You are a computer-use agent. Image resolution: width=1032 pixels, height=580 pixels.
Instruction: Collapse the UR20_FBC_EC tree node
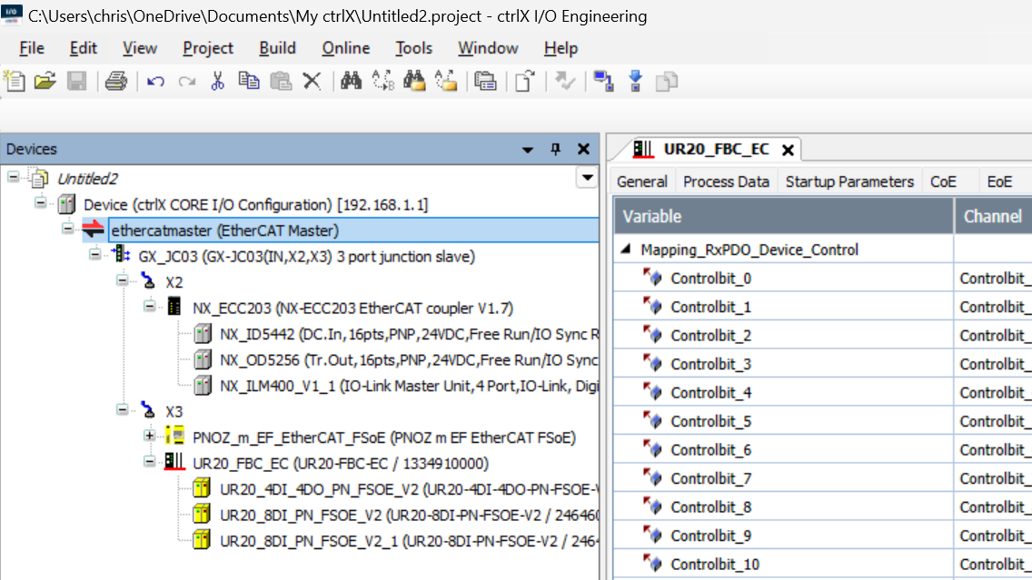[x=150, y=462]
